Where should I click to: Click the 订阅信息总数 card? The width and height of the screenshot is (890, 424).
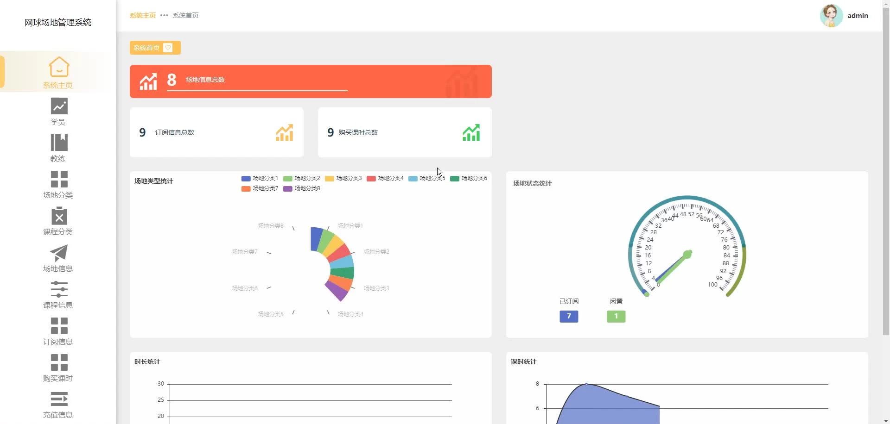(x=216, y=132)
